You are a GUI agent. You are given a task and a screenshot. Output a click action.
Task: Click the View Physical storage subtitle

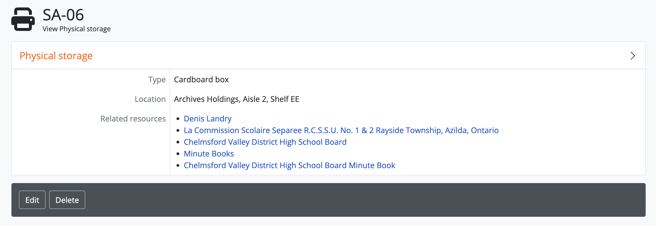click(x=76, y=29)
